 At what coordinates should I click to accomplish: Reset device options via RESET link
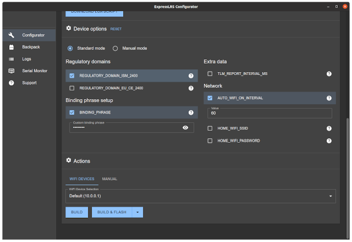point(116,29)
